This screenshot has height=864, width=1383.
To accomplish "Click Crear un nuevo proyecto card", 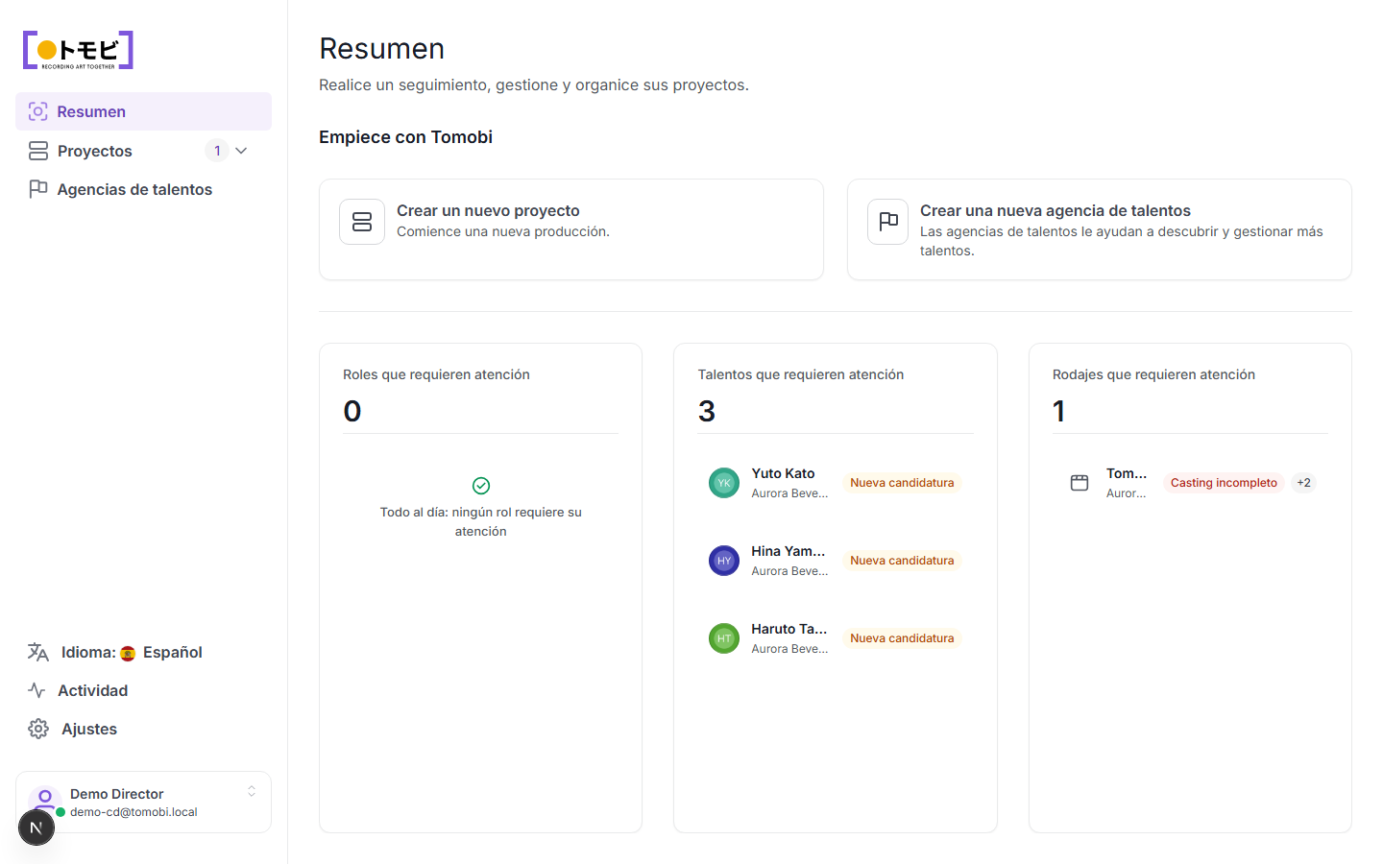I will pos(571,229).
